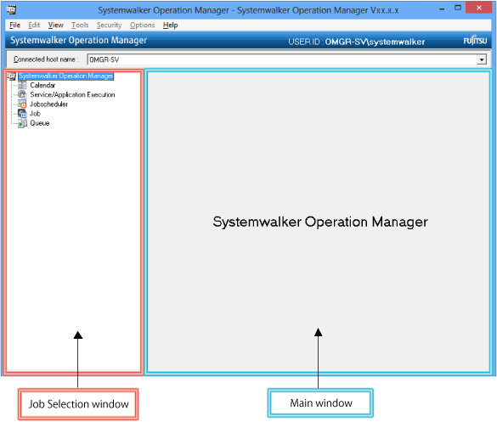Open the Connected host name dropdown arrow
This screenshot has width=497, height=422.
(x=482, y=59)
